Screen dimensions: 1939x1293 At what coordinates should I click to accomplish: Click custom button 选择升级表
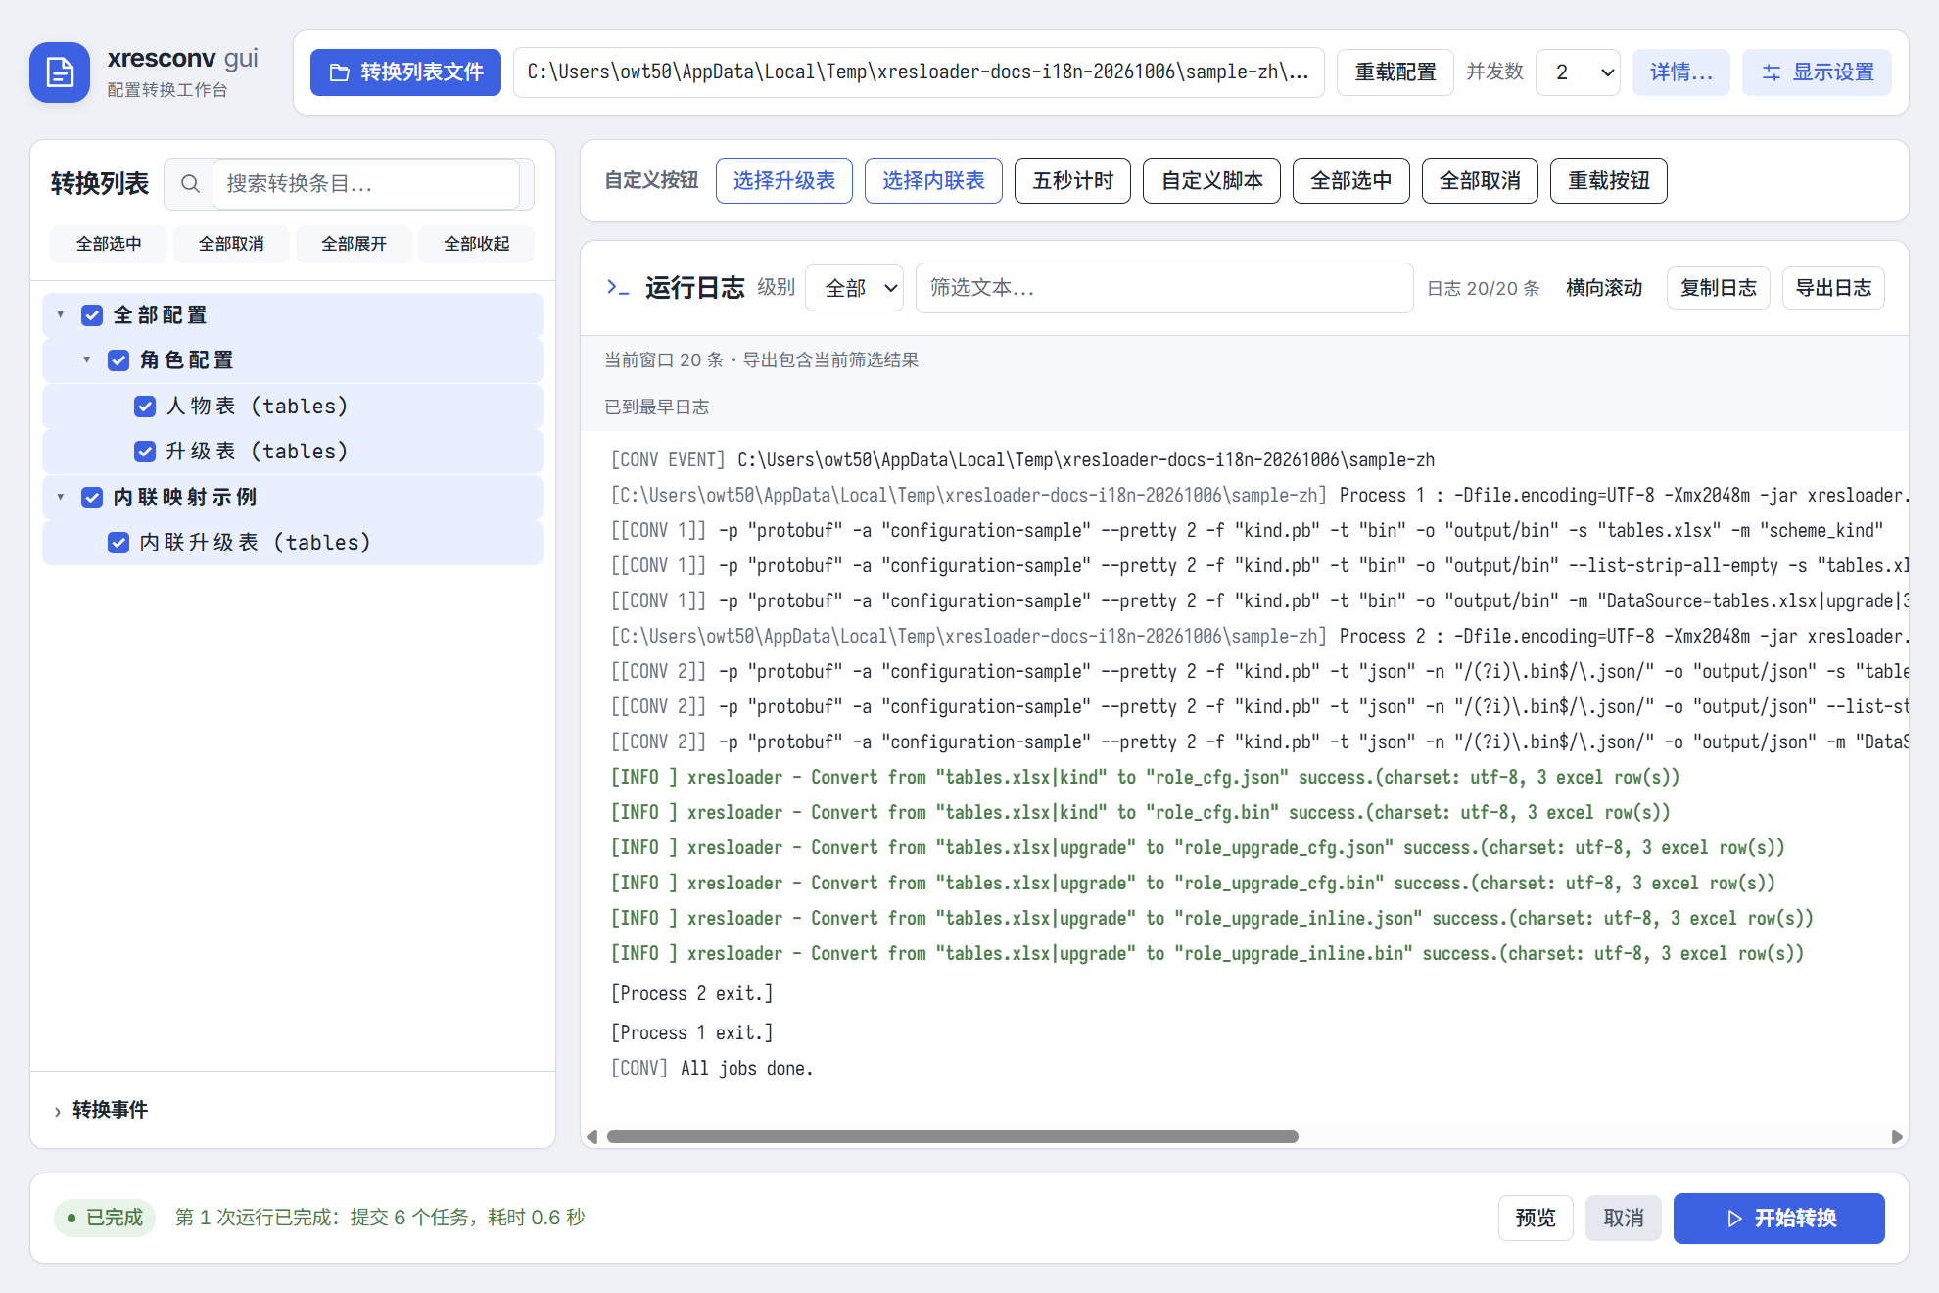tap(783, 181)
